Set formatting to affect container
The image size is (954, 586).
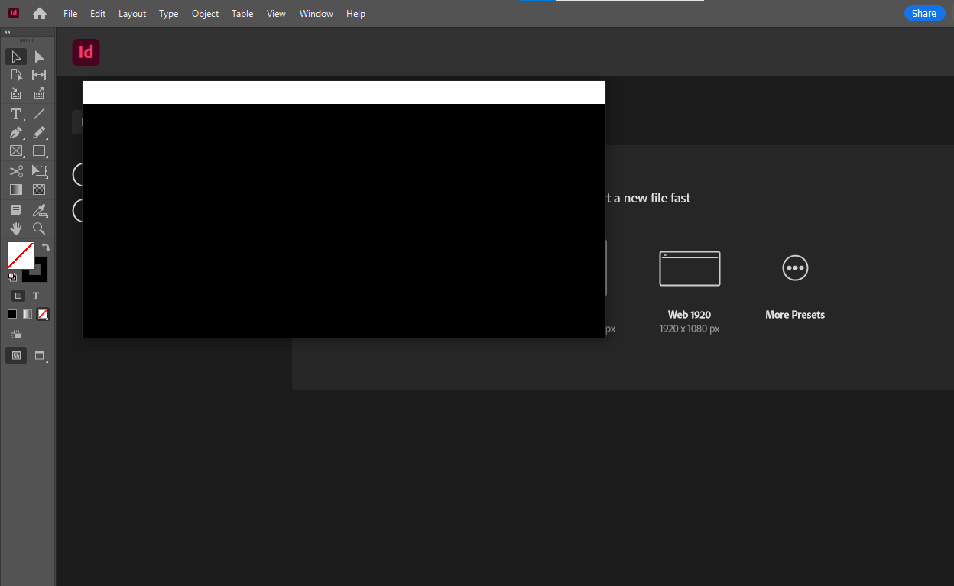click(x=18, y=296)
